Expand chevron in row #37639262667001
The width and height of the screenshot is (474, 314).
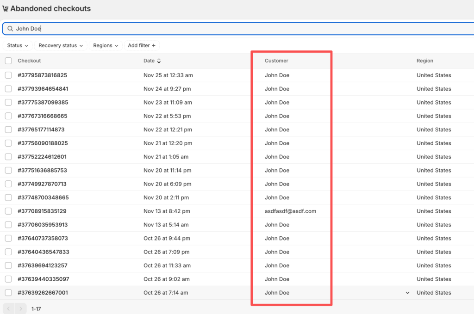click(407, 293)
